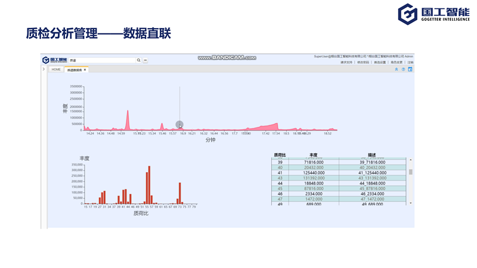Open the help question-mark icon

[x=403, y=70]
